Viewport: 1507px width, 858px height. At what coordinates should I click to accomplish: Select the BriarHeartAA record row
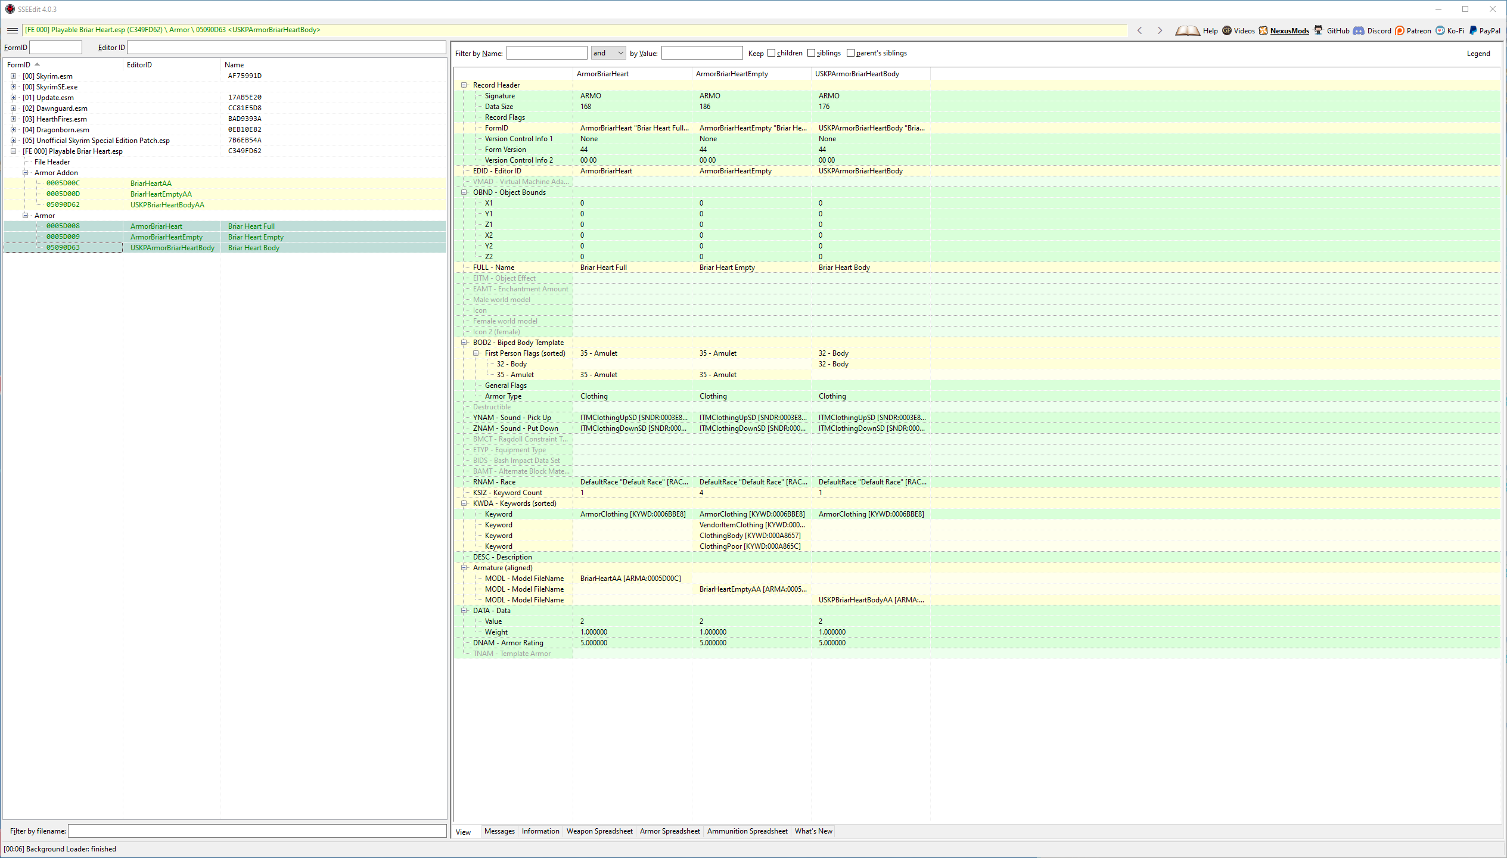(225, 183)
